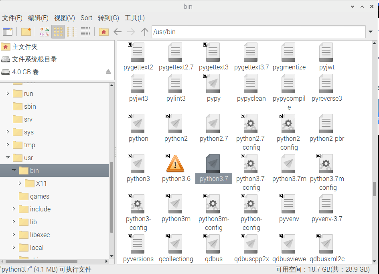Click the /usr/bin path field
Viewport: 379px width, 274px height.
259,32
